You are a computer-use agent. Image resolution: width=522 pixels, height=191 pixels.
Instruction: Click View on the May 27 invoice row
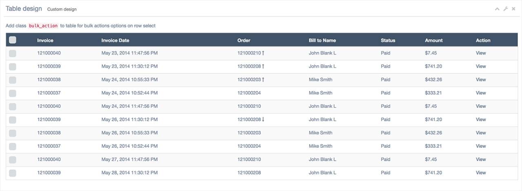click(481, 159)
